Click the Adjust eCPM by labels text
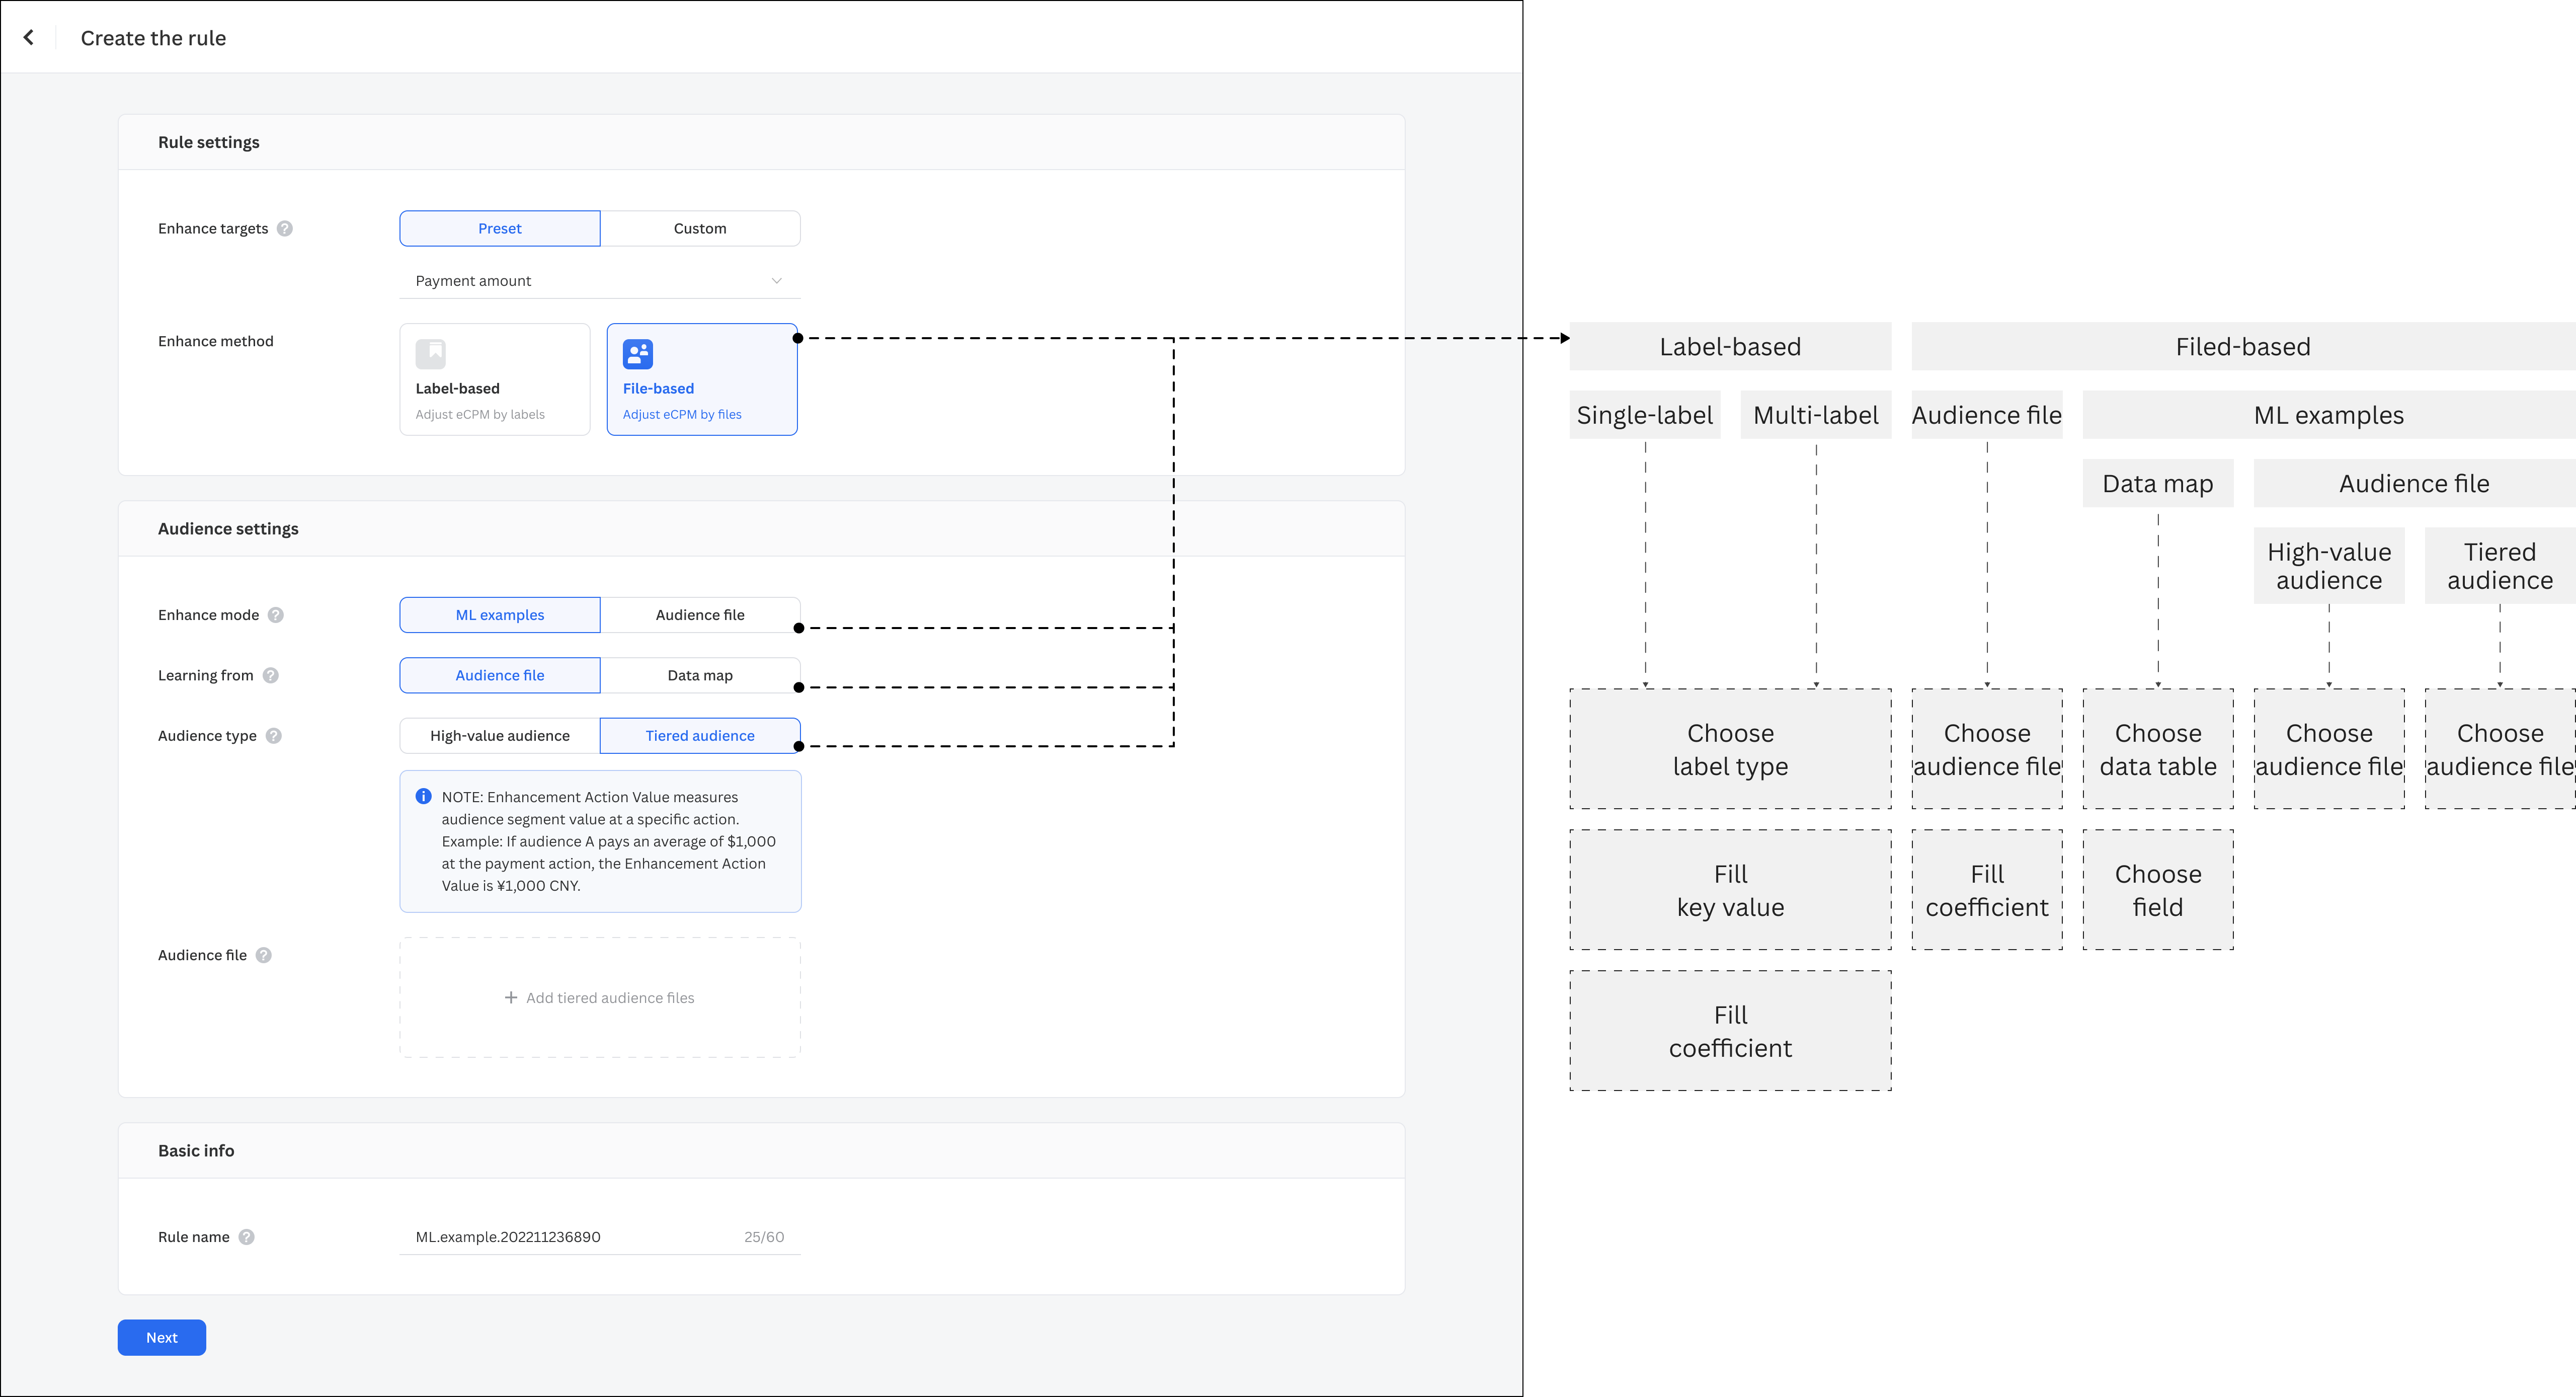This screenshot has height=1397, width=2576. (480, 414)
